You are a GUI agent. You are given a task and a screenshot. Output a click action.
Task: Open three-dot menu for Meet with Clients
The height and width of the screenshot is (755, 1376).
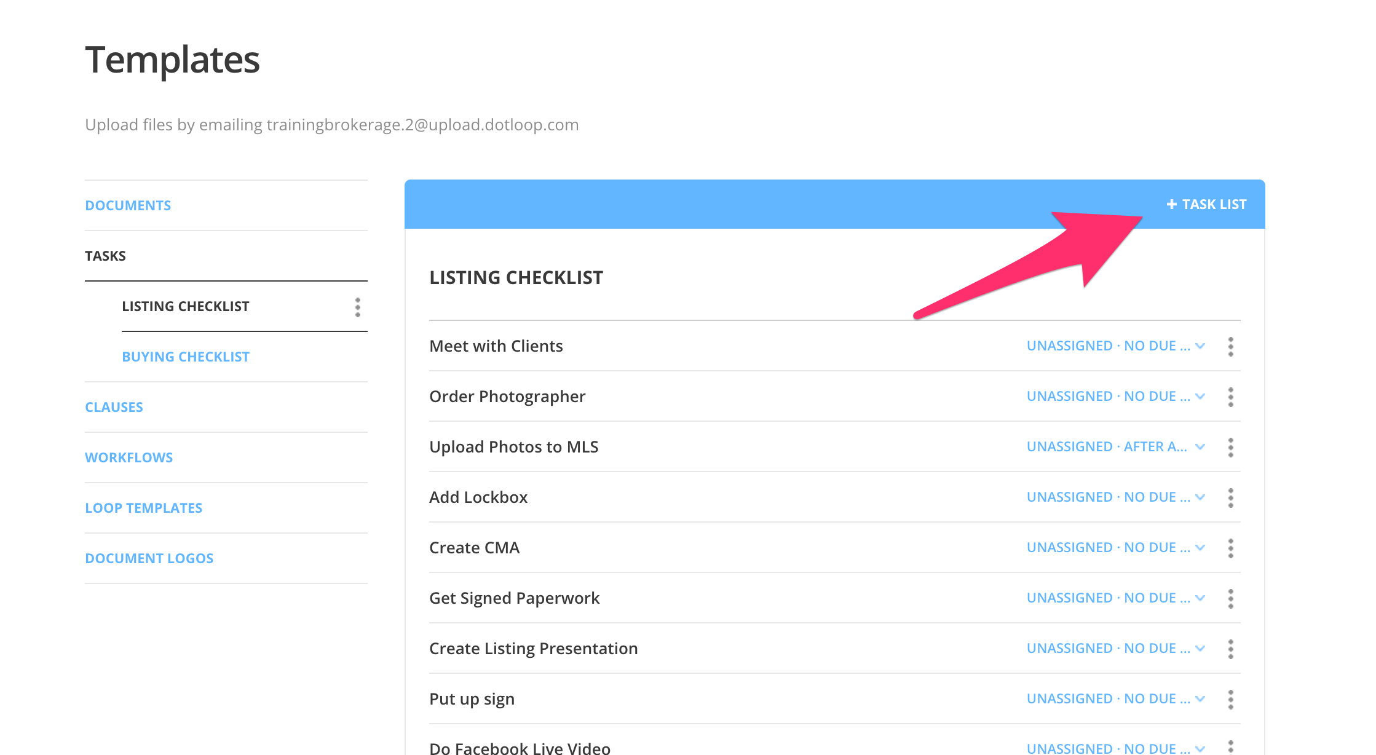1230,346
